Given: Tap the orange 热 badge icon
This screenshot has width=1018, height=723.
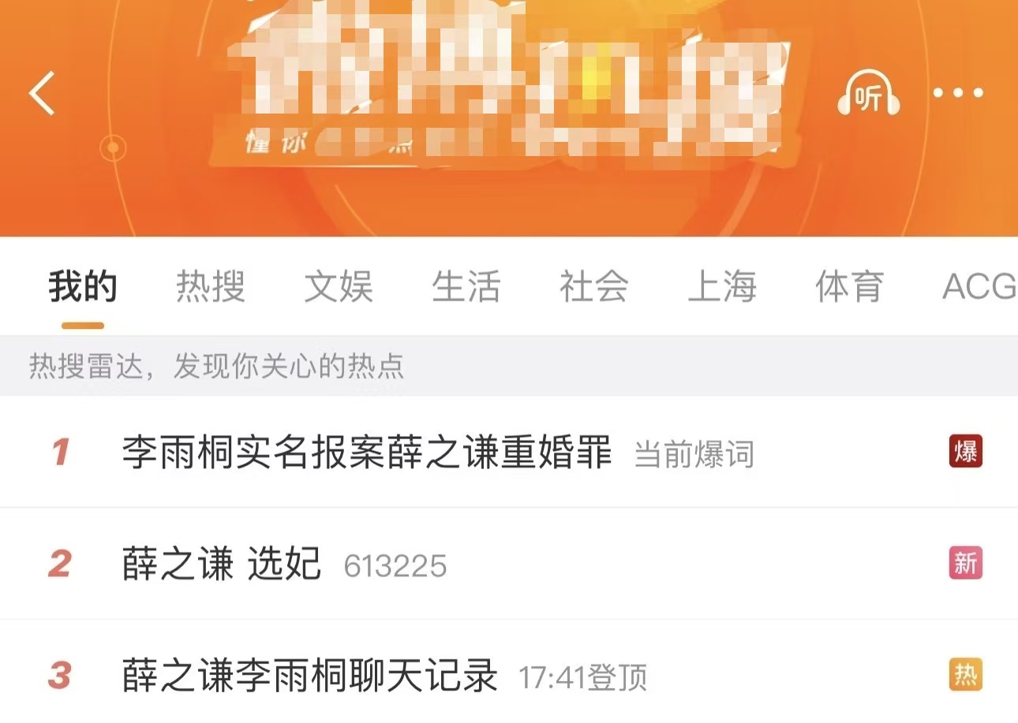Looking at the screenshot, I should click(x=966, y=676).
